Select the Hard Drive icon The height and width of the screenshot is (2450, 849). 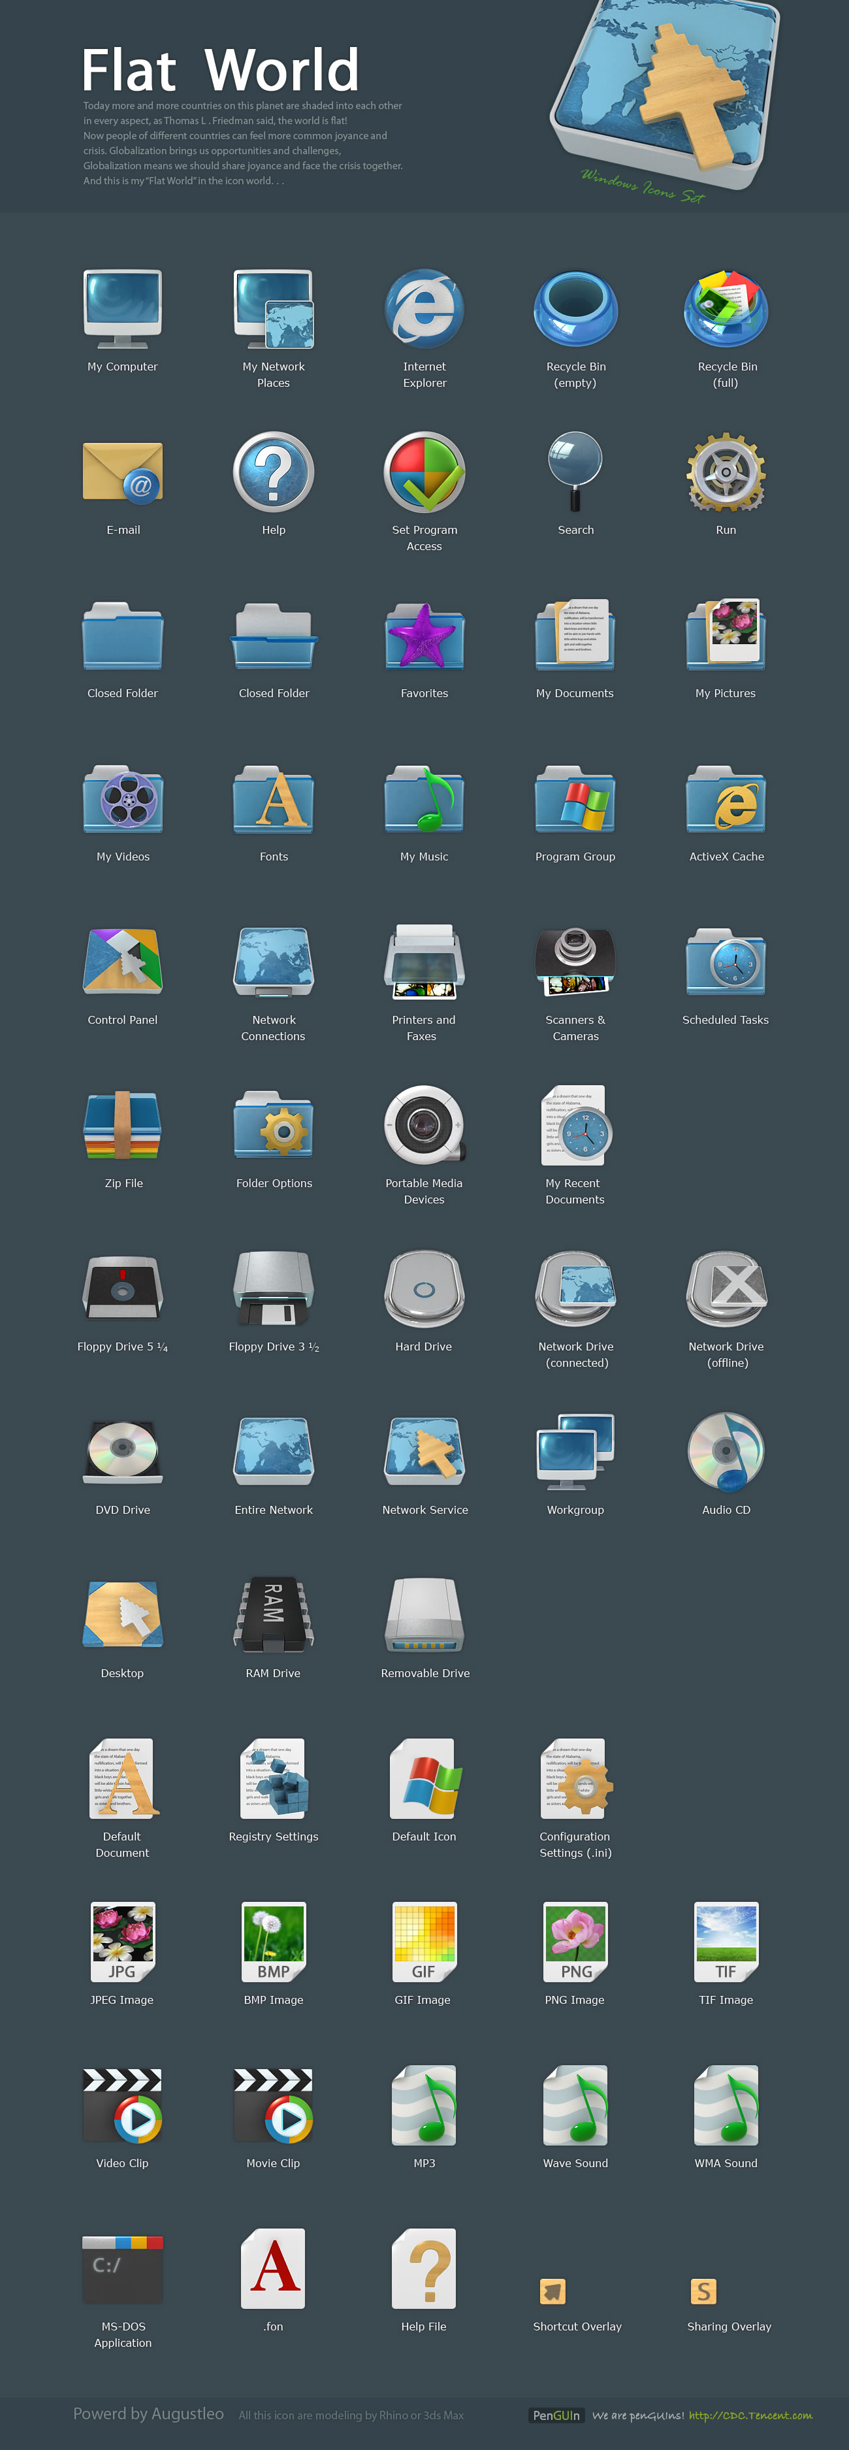424,1289
